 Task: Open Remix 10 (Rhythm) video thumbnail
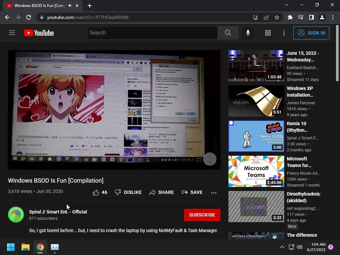pyautogui.click(x=256, y=136)
